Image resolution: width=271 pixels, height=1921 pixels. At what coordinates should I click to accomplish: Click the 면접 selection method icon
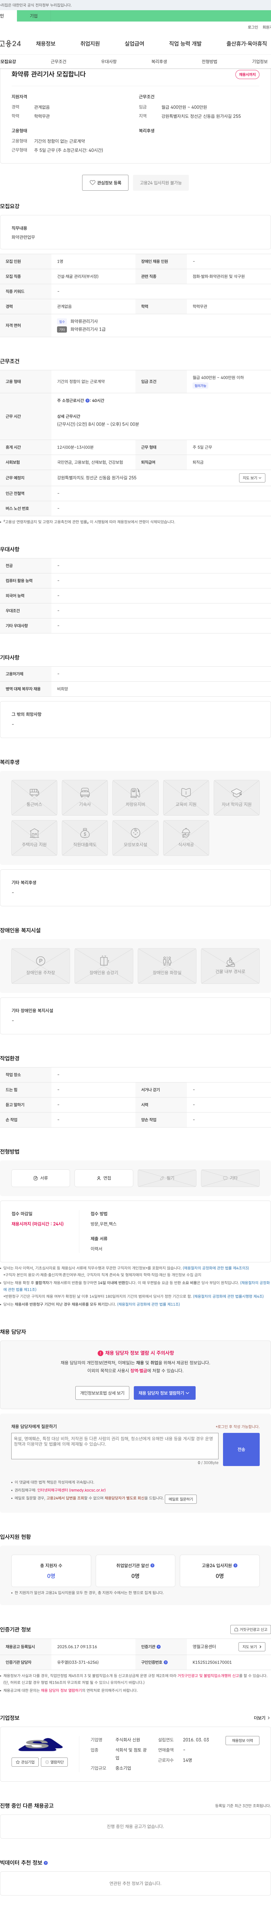pyautogui.click(x=104, y=1178)
